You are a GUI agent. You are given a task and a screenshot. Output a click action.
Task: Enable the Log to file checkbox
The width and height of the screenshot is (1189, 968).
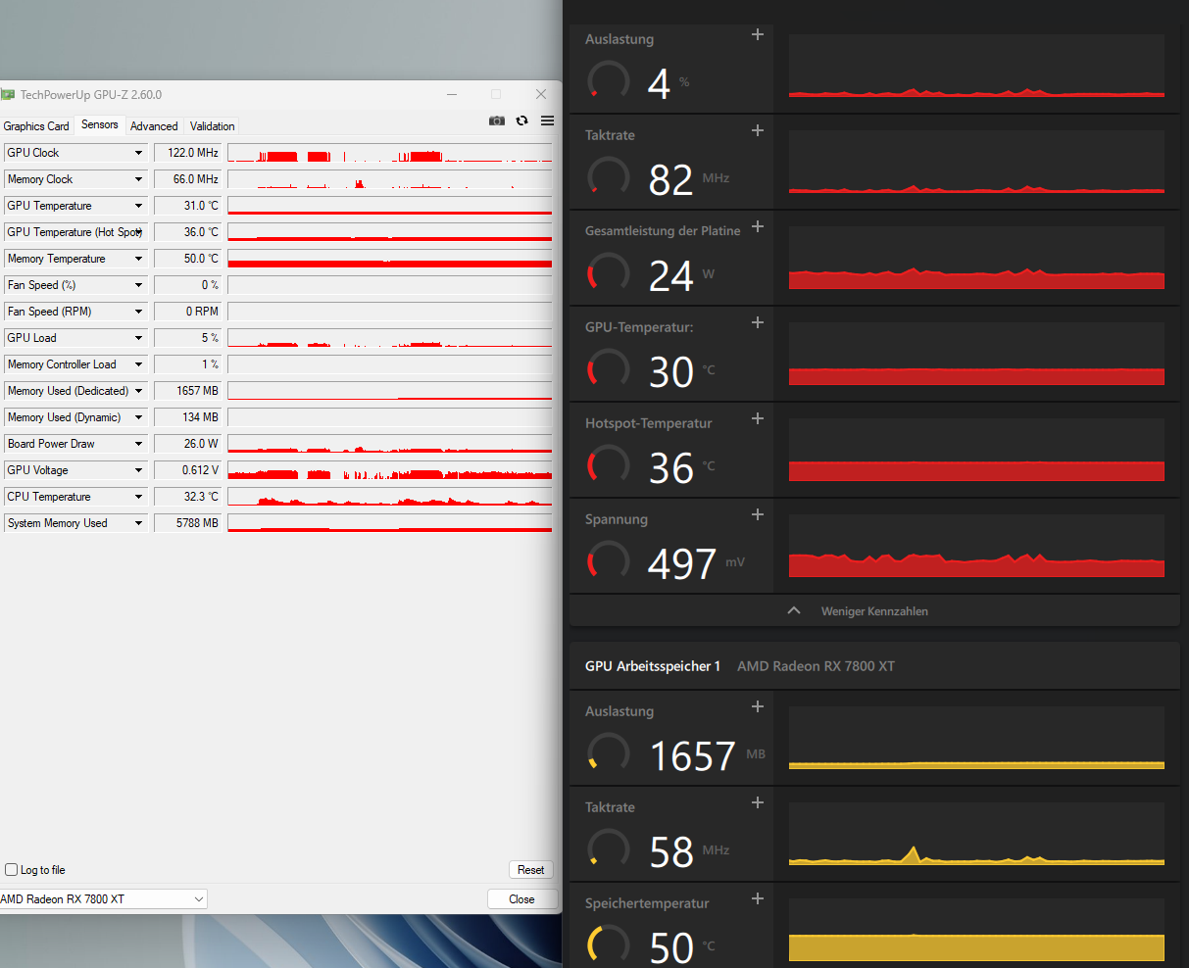(10, 869)
